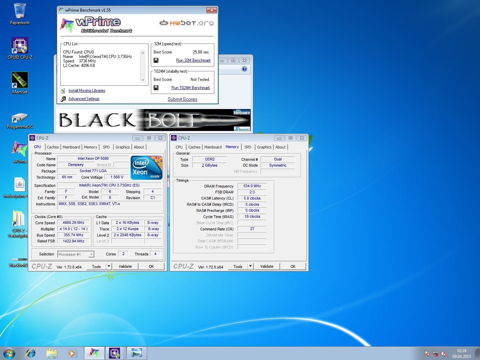Image resolution: width=480 pixels, height=360 pixels.
Task: Open About tab in right CPU-Z window
Action: coord(280,147)
